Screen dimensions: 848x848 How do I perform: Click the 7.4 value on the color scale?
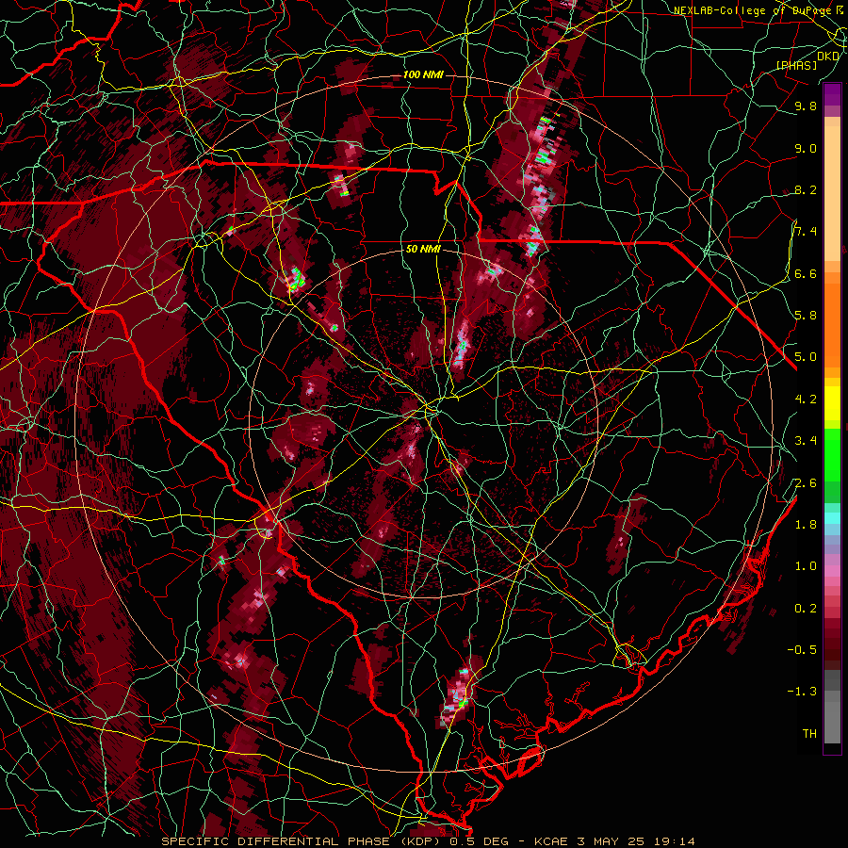click(x=806, y=232)
